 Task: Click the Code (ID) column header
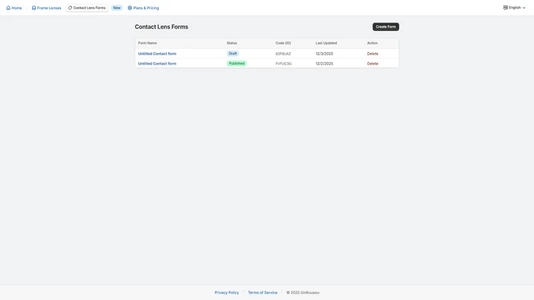[x=283, y=43]
